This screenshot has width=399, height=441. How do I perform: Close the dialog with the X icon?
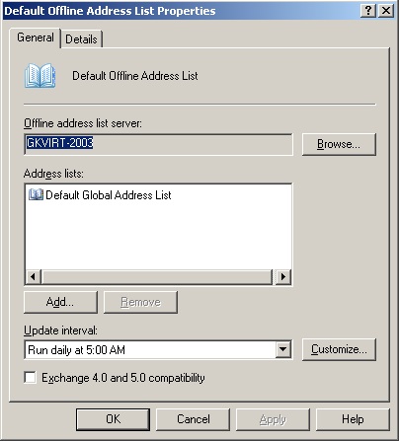(386, 11)
